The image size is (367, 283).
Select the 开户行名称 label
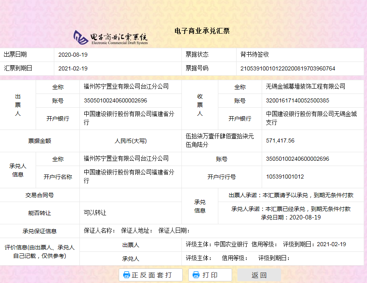[58, 177]
